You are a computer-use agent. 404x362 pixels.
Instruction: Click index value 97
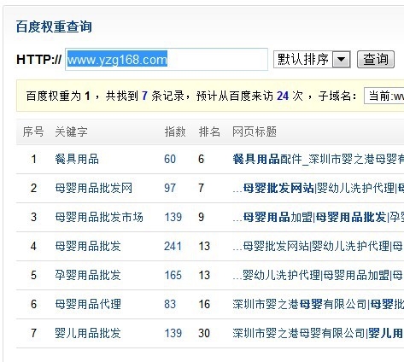coord(170,188)
